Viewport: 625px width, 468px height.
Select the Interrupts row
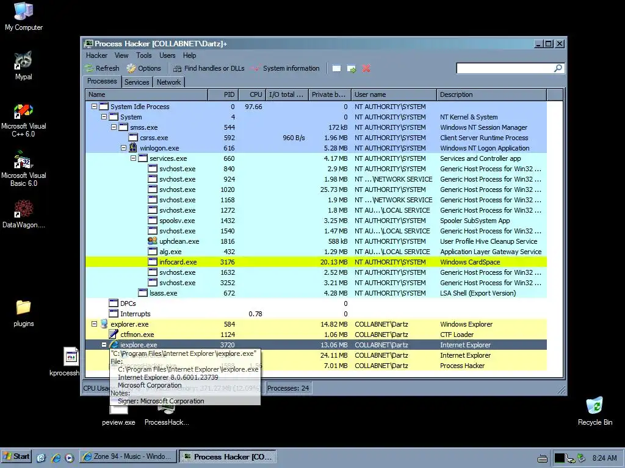[x=316, y=314]
